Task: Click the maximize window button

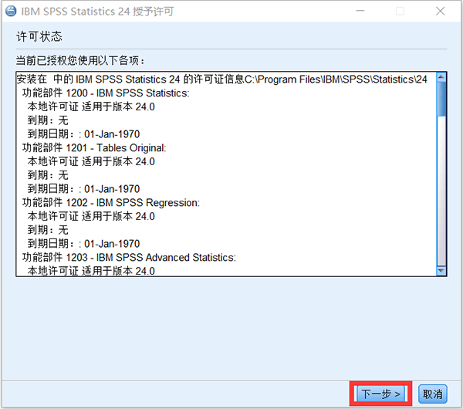Action: (x=400, y=12)
